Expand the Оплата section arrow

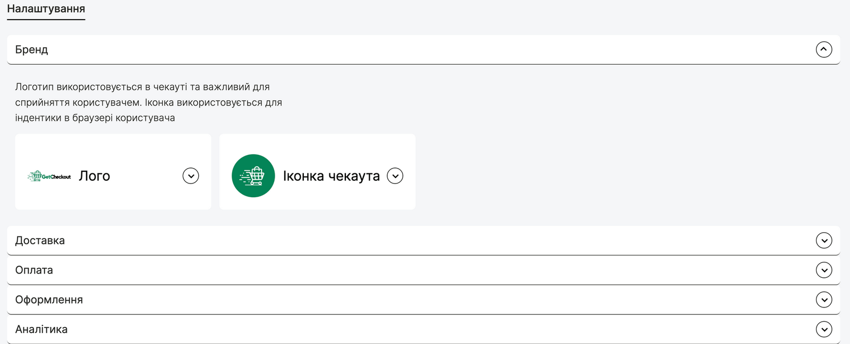(823, 270)
